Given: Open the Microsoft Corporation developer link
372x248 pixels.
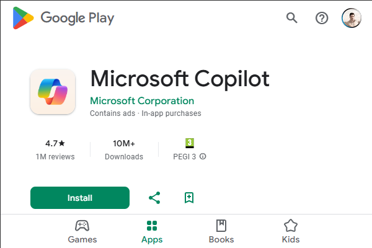Looking at the screenshot, I should (142, 100).
